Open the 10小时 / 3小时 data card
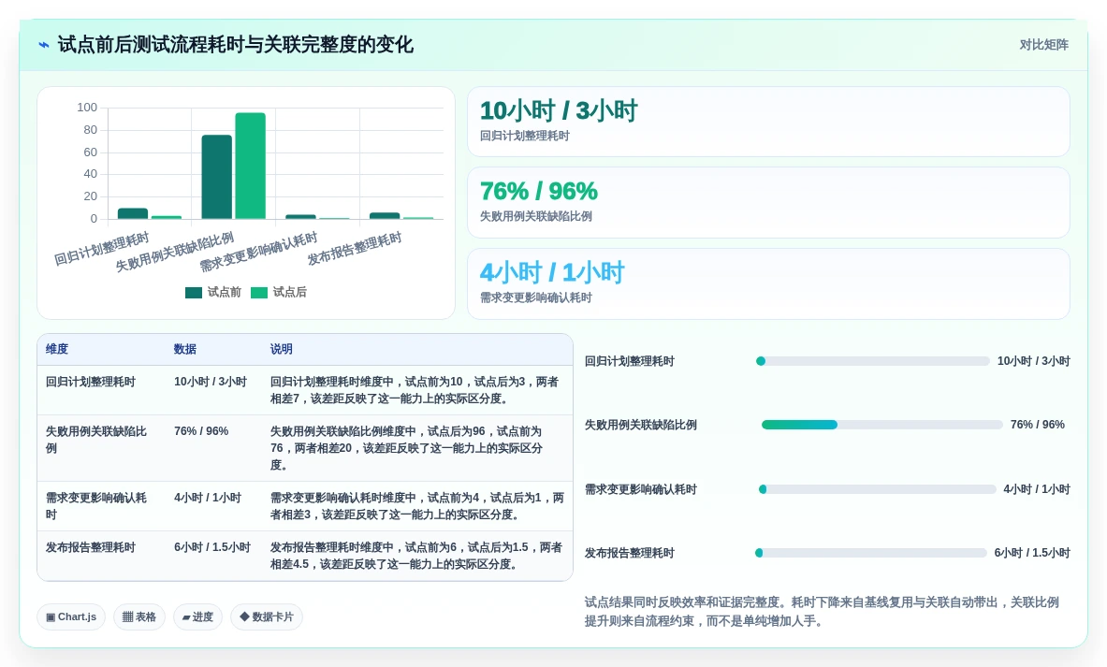The height and width of the screenshot is (667, 1107). click(768, 122)
